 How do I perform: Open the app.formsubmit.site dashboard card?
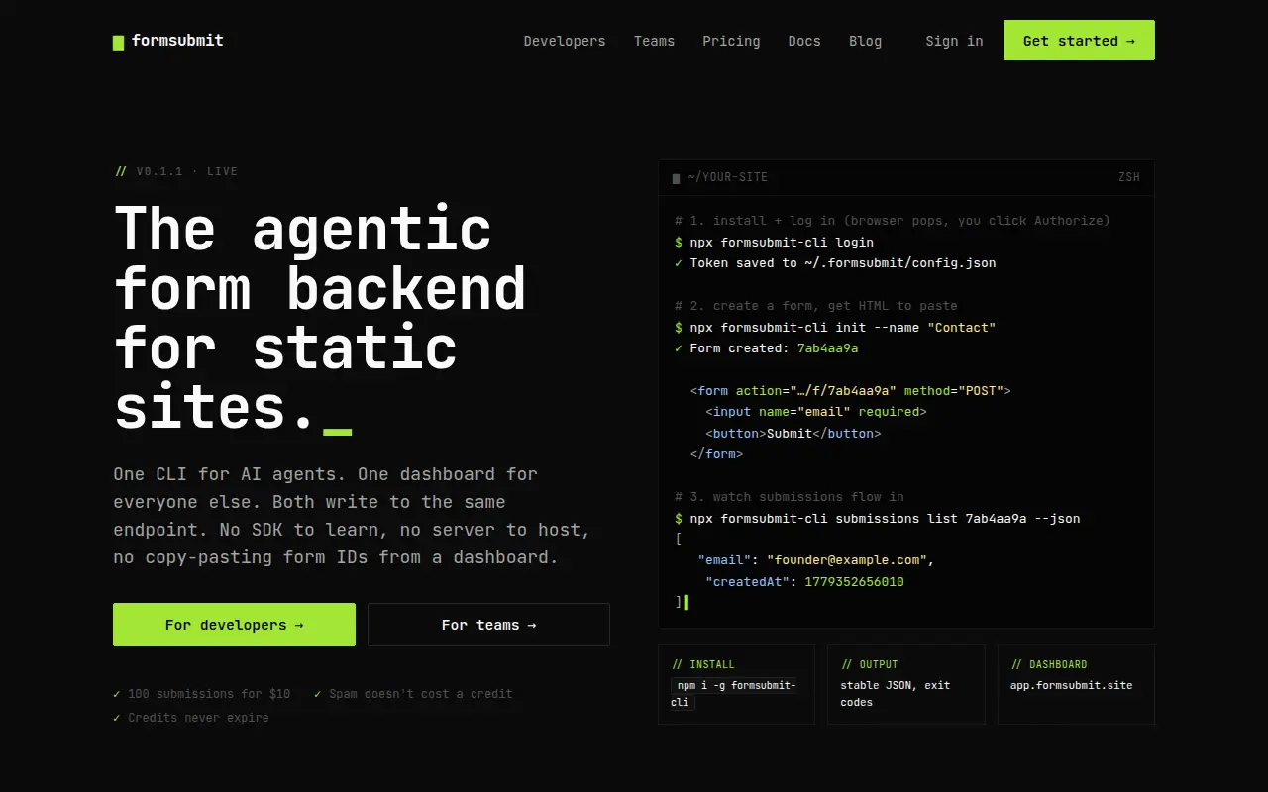pyautogui.click(x=1076, y=685)
